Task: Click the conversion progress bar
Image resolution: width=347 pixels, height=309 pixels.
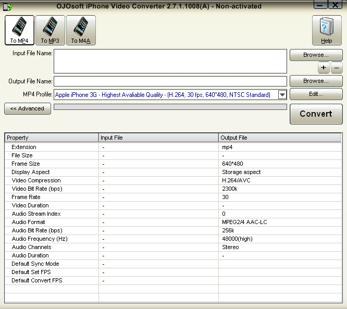Action: click(x=170, y=107)
